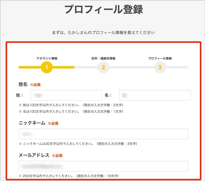
Task: Click into the ニックネーム text field
Action: coord(103,134)
